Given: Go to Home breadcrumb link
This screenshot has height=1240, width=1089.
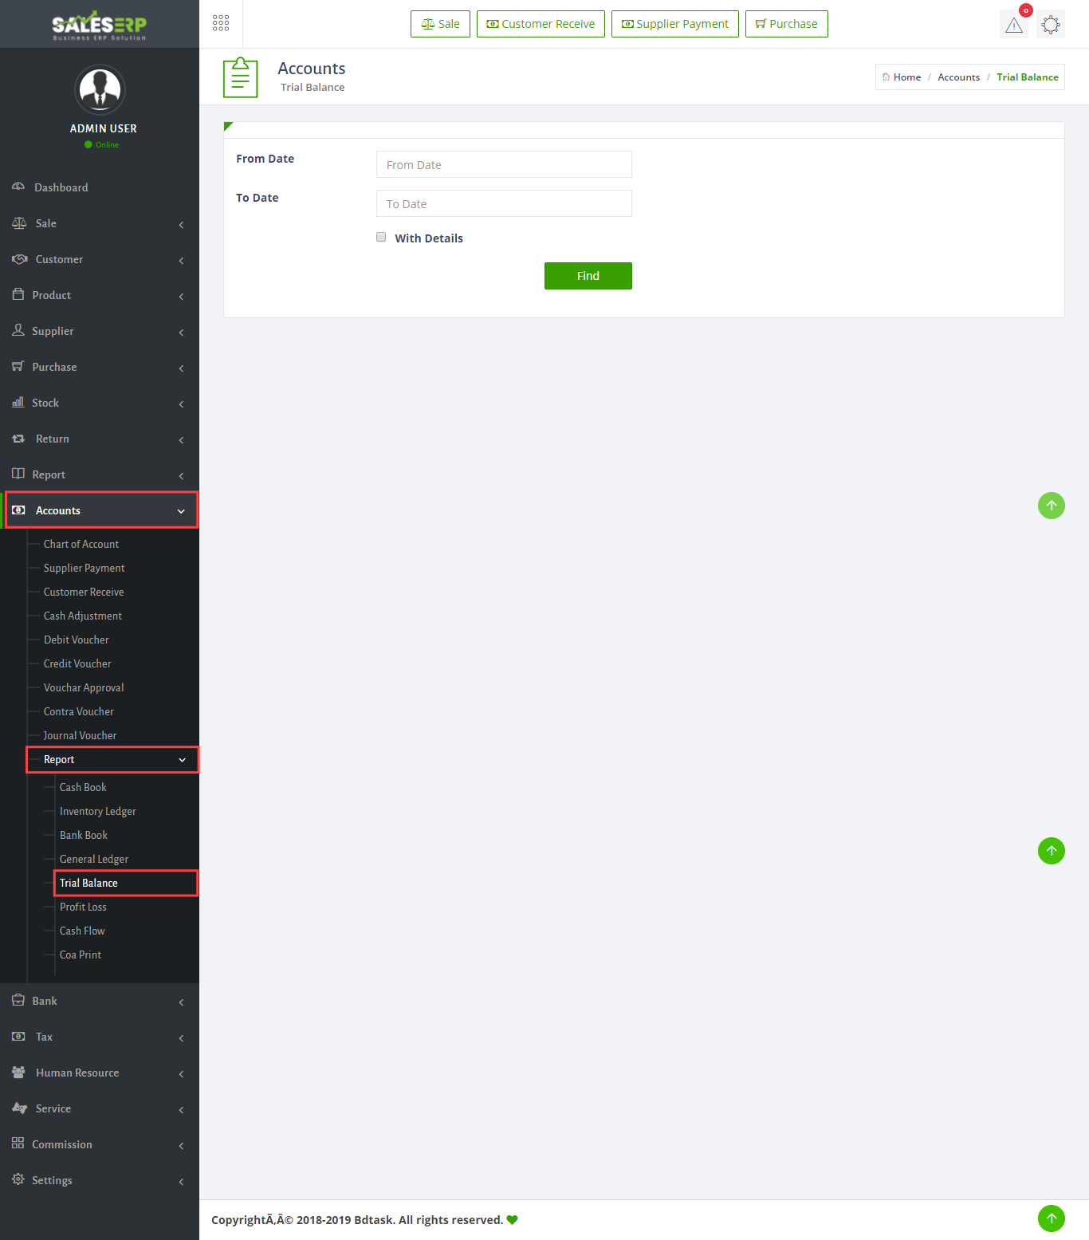Looking at the screenshot, I should 906,77.
